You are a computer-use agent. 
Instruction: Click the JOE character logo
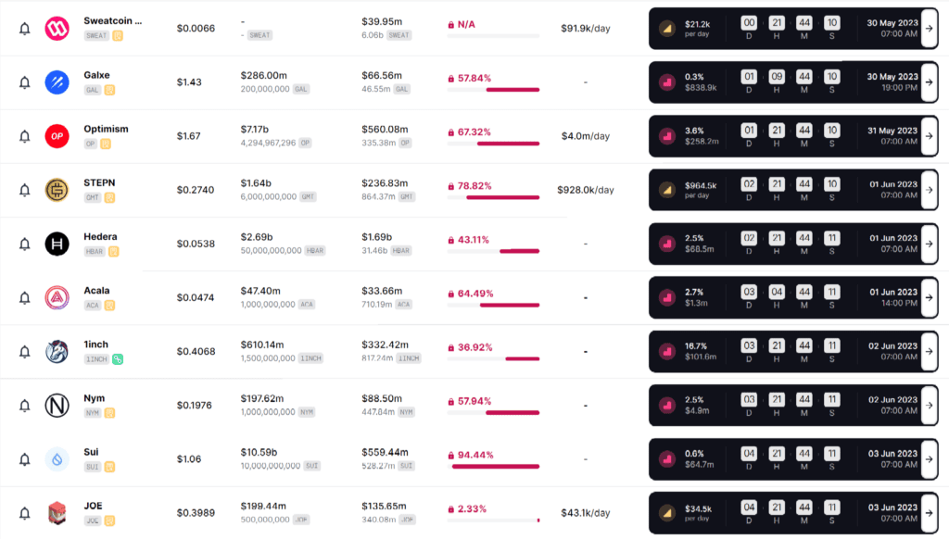(x=57, y=513)
